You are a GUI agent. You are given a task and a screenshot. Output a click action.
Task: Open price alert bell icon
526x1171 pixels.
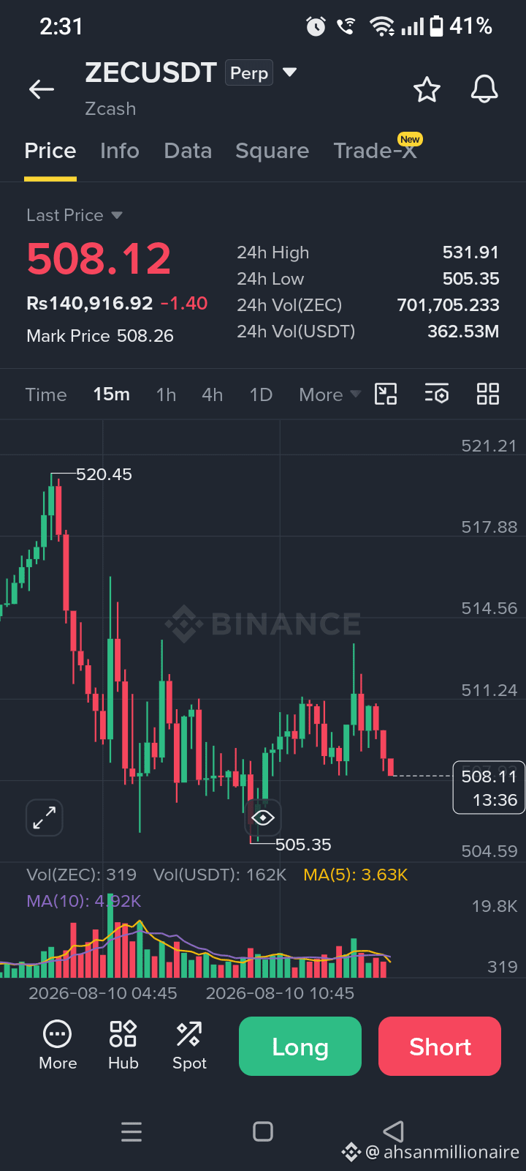click(x=484, y=89)
